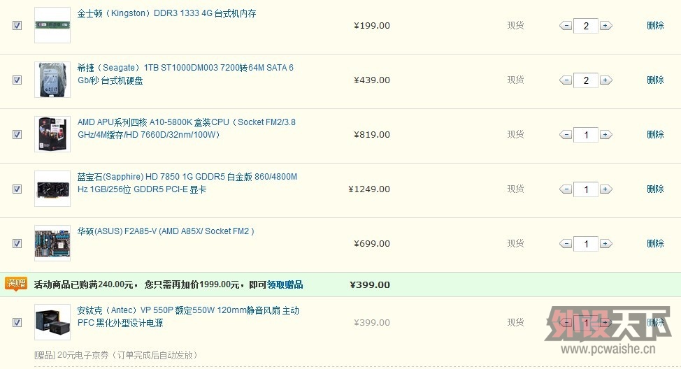Delete Sapphire HD 7850 from cart
This screenshot has height=369, width=681.
pyautogui.click(x=655, y=189)
